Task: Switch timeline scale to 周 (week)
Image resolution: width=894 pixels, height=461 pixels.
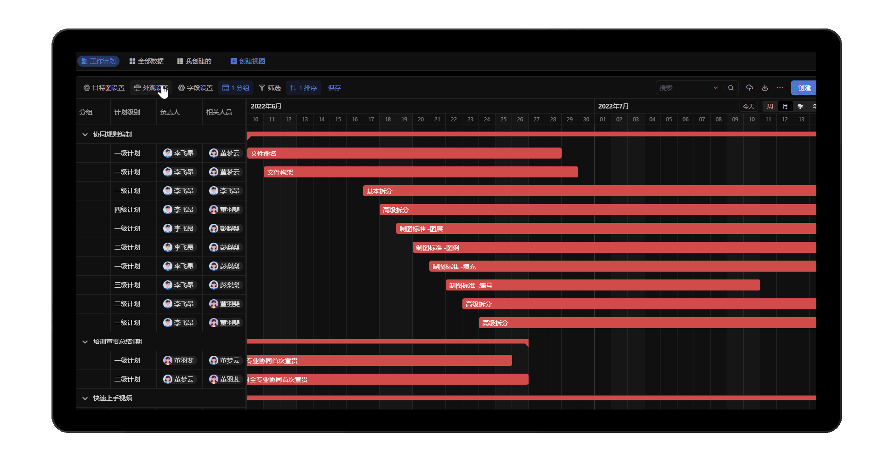Action: click(x=770, y=106)
